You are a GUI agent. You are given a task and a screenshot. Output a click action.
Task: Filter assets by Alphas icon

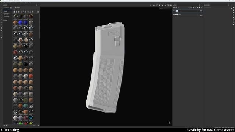coord(26,12)
